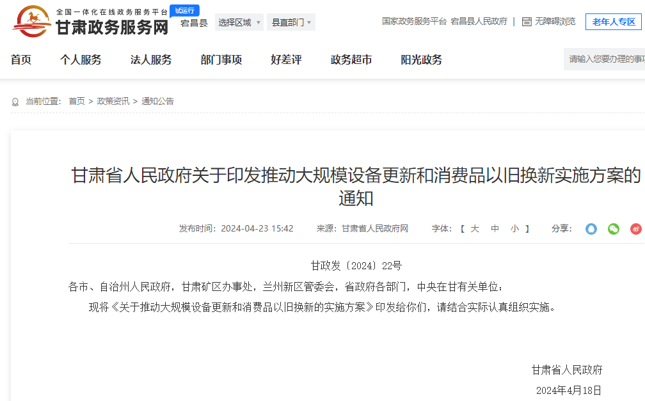Screen dimensions: 645x401
Task: Open the 国家政务服务平台 link
Action: click(414, 22)
